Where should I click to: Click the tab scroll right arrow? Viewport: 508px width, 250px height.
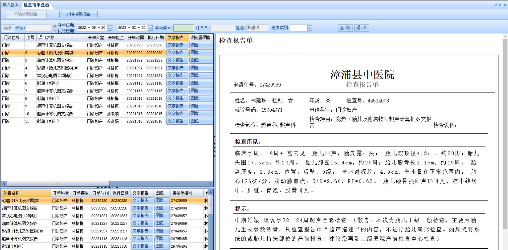(500, 5)
